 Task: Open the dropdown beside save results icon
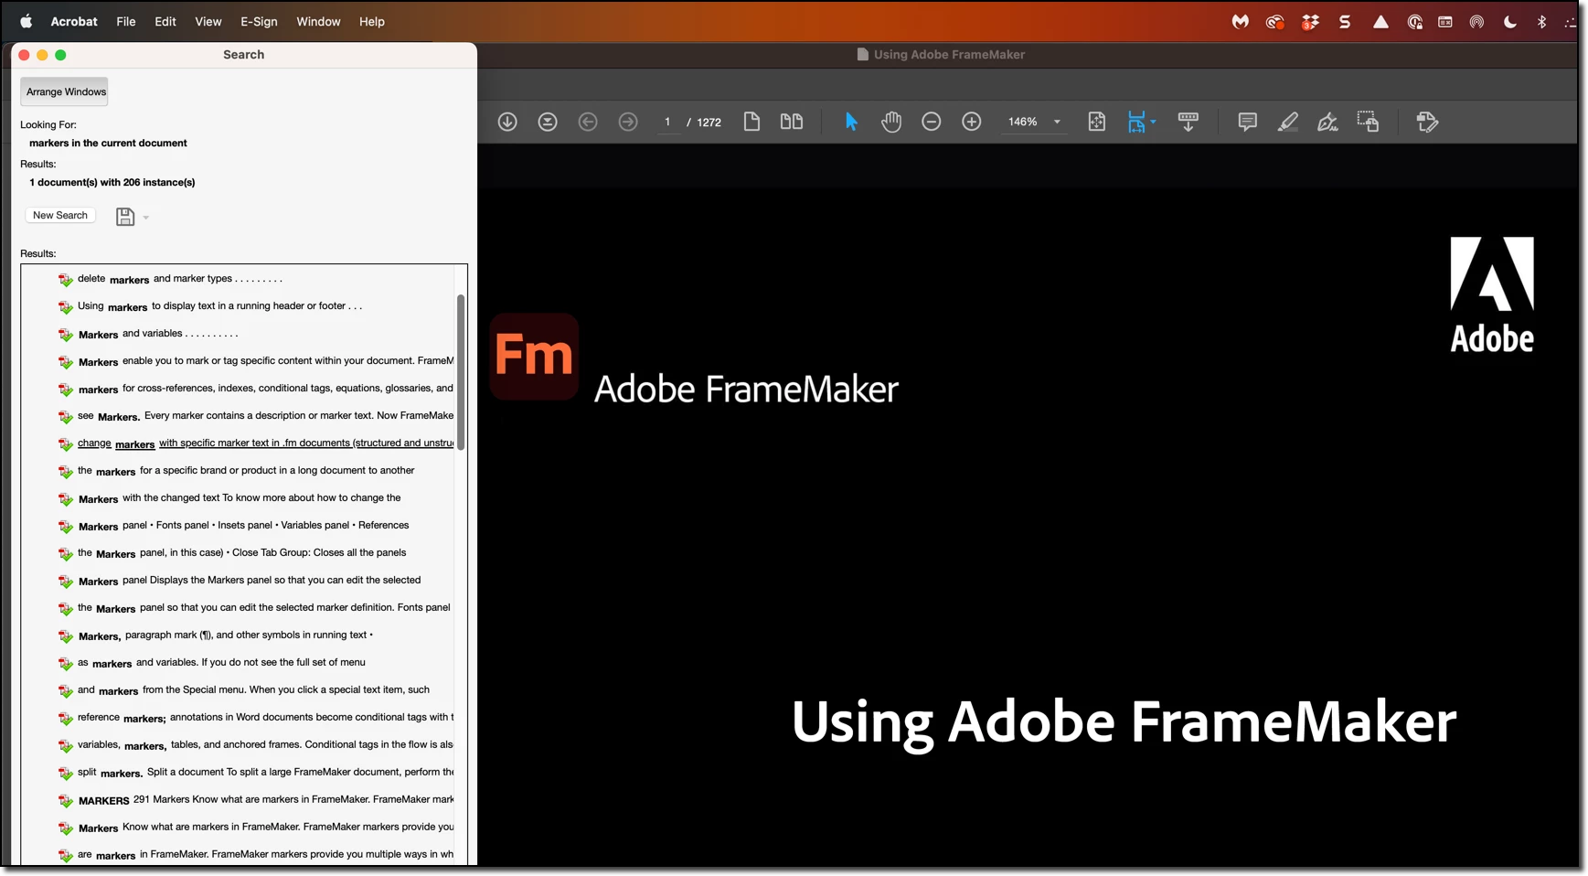[146, 218]
